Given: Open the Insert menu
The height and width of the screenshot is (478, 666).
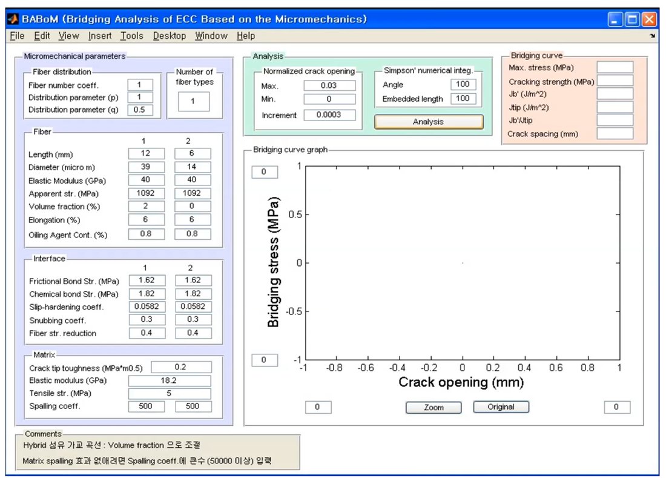Looking at the screenshot, I should 100,36.
